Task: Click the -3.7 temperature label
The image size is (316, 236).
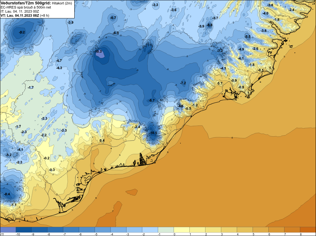Action: [x=215, y=18]
